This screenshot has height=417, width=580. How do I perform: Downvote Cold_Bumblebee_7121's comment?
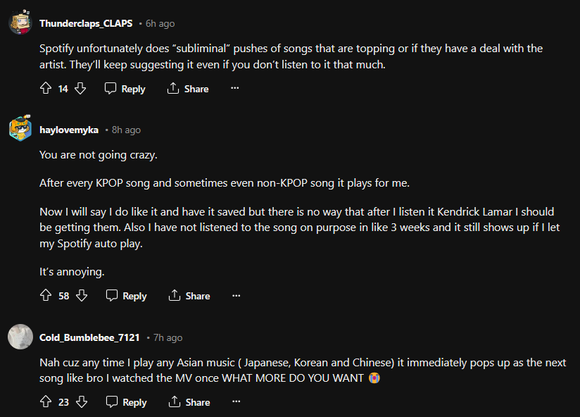pyautogui.click(x=82, y=402)
